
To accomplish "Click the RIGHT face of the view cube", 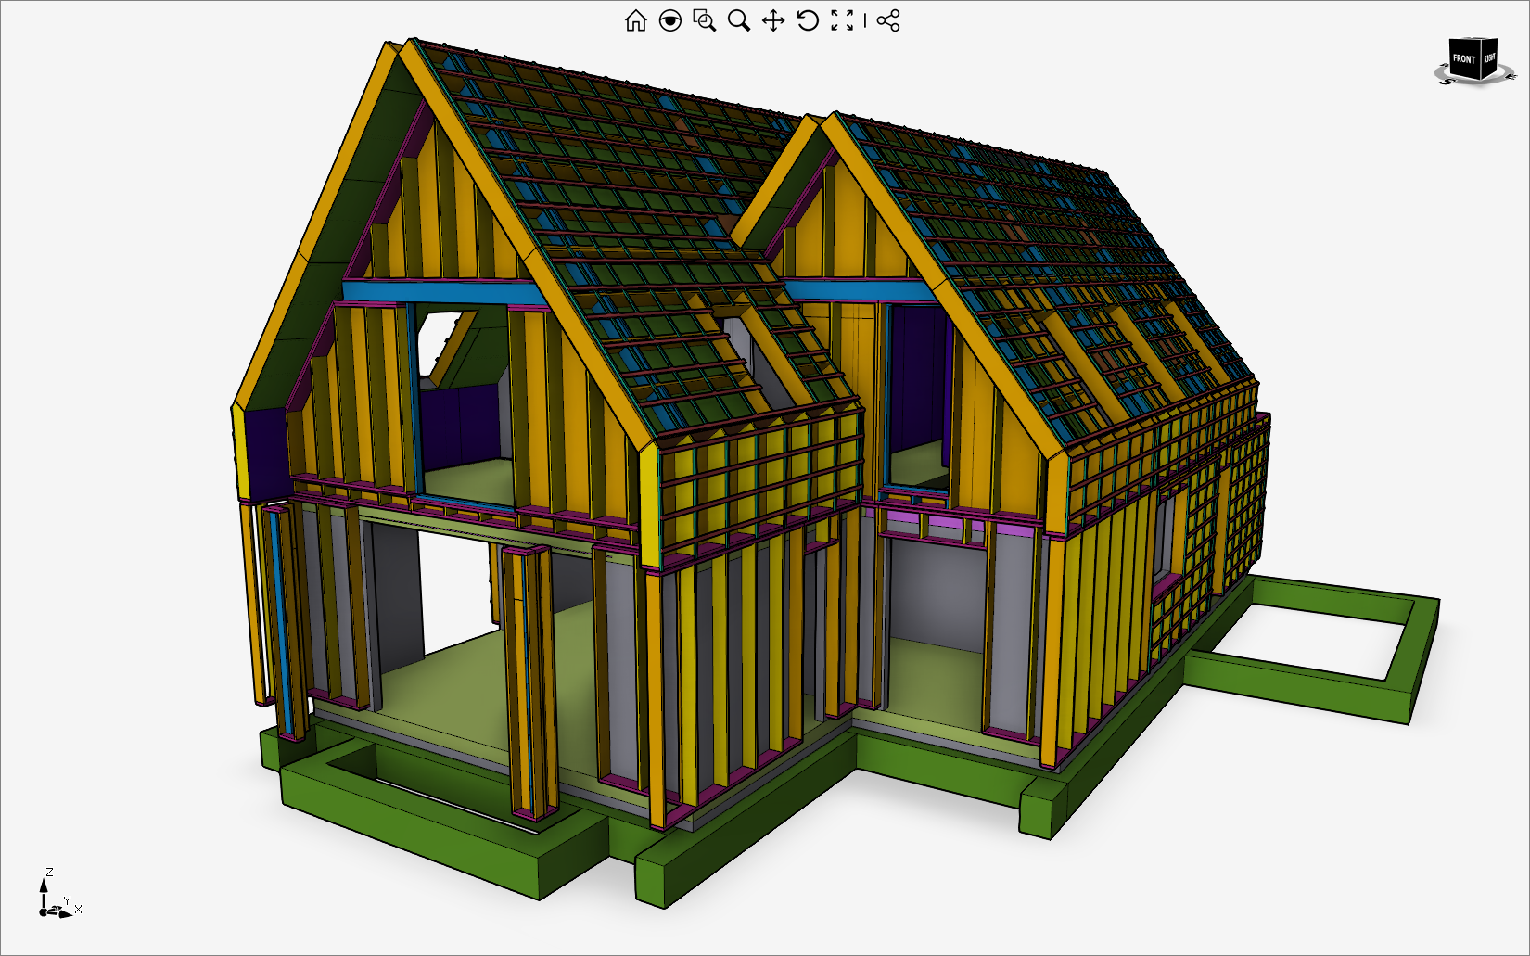I will click(x=1489, y=58).
